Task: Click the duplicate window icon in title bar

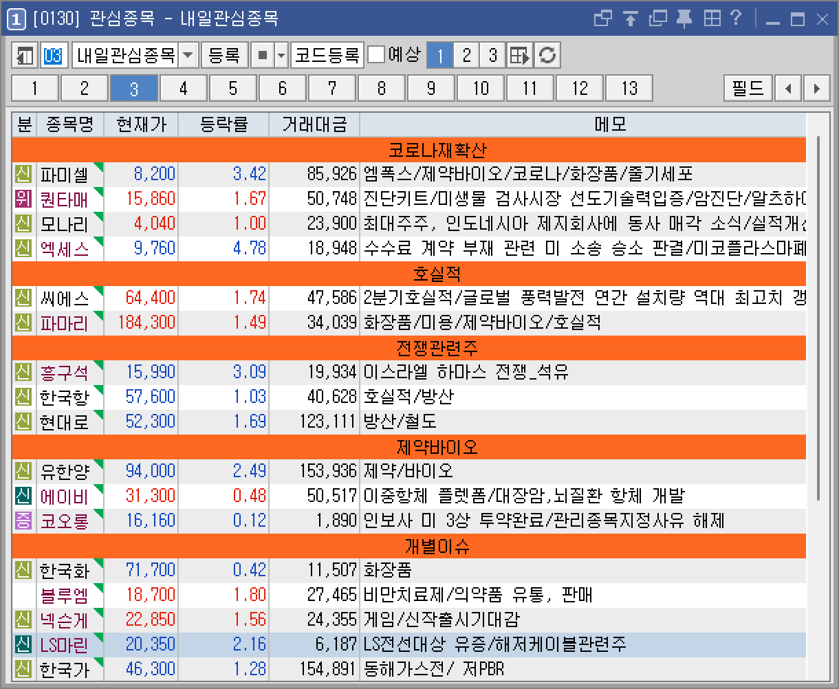Action: pyautogui.click(x=658, y=19)
